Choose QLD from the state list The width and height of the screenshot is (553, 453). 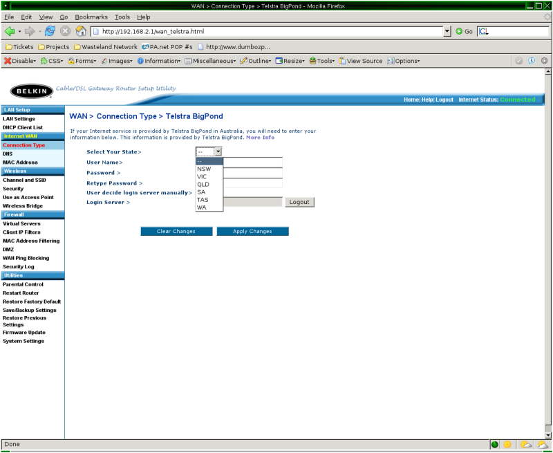coord(209,185)
